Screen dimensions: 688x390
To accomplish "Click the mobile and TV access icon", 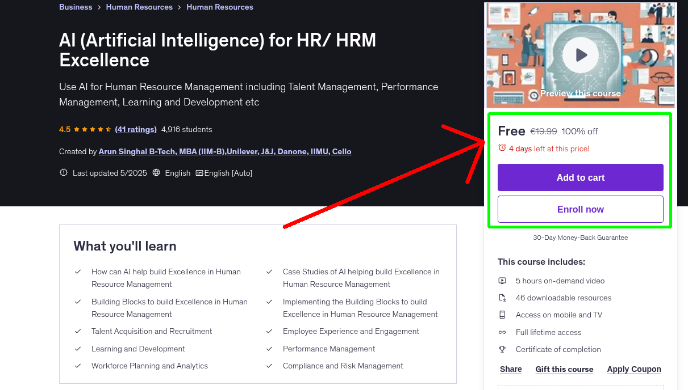I will [x=502, y=315].
